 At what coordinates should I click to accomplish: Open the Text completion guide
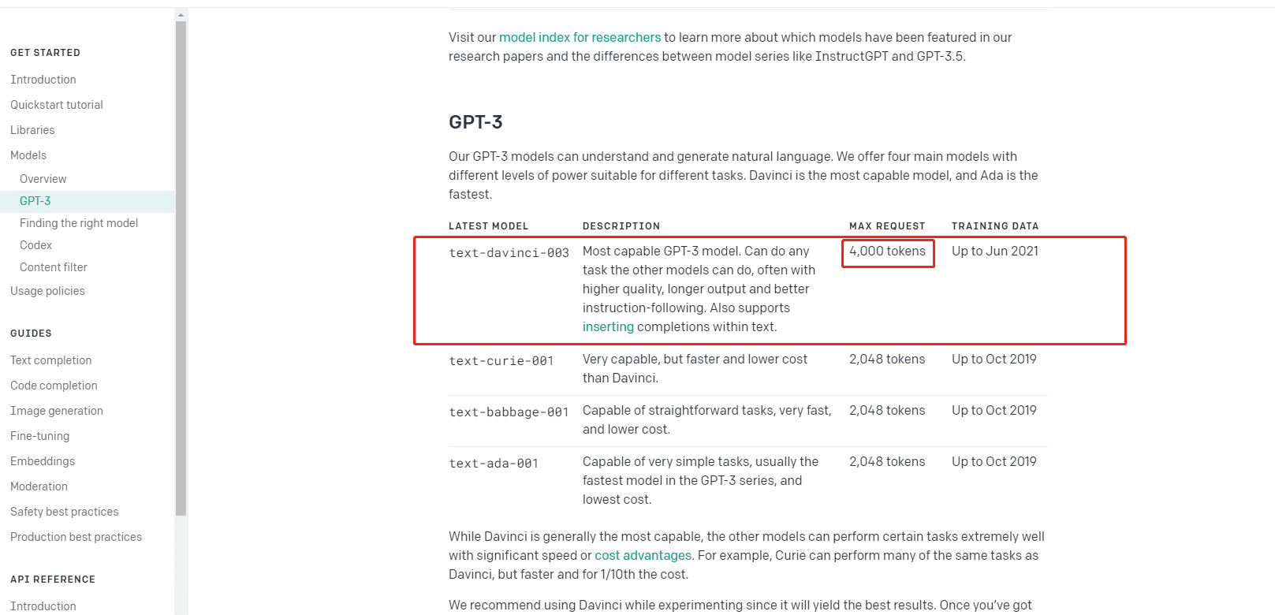click(50, 360)
